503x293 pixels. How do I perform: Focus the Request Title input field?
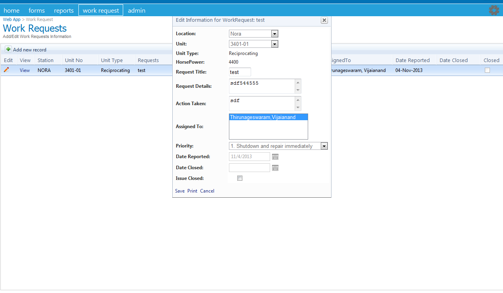click(x=240, y=72)
